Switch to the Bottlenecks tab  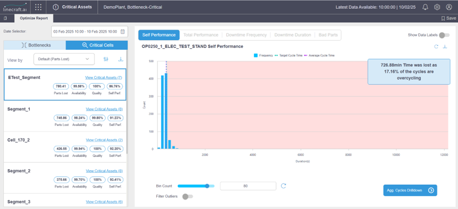pyautogui.click(x=35, y=45)
